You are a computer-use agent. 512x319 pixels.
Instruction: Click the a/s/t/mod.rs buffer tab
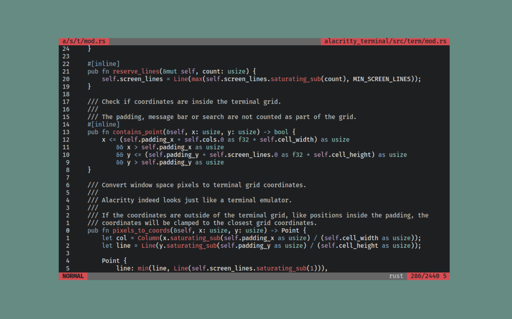(x=84, y=41)
